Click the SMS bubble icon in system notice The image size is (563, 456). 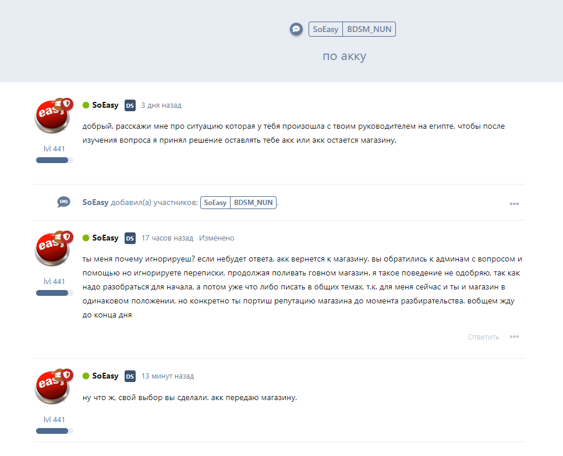[63, 202]
